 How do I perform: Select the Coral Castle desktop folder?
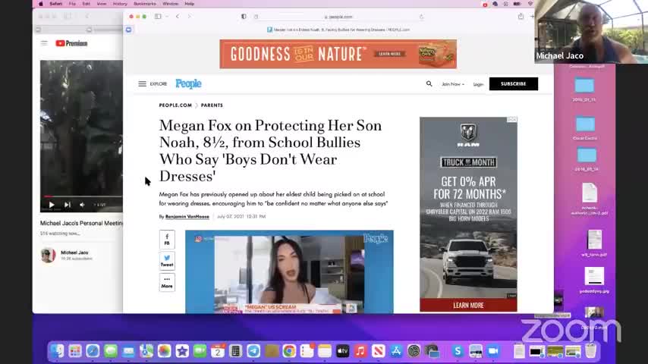585,127
